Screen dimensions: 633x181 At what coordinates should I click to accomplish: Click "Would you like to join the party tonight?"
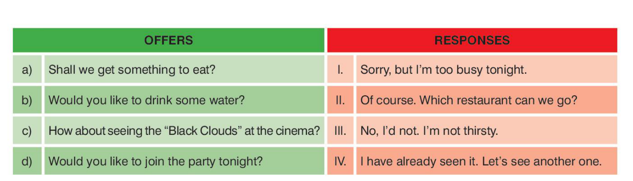tap(155, 161)
